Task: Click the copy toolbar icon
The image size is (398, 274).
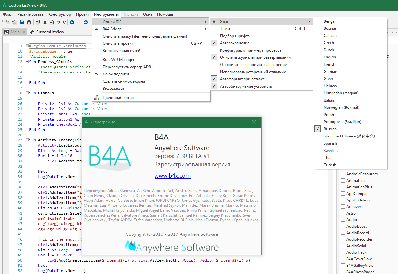Action: point(38,22)
